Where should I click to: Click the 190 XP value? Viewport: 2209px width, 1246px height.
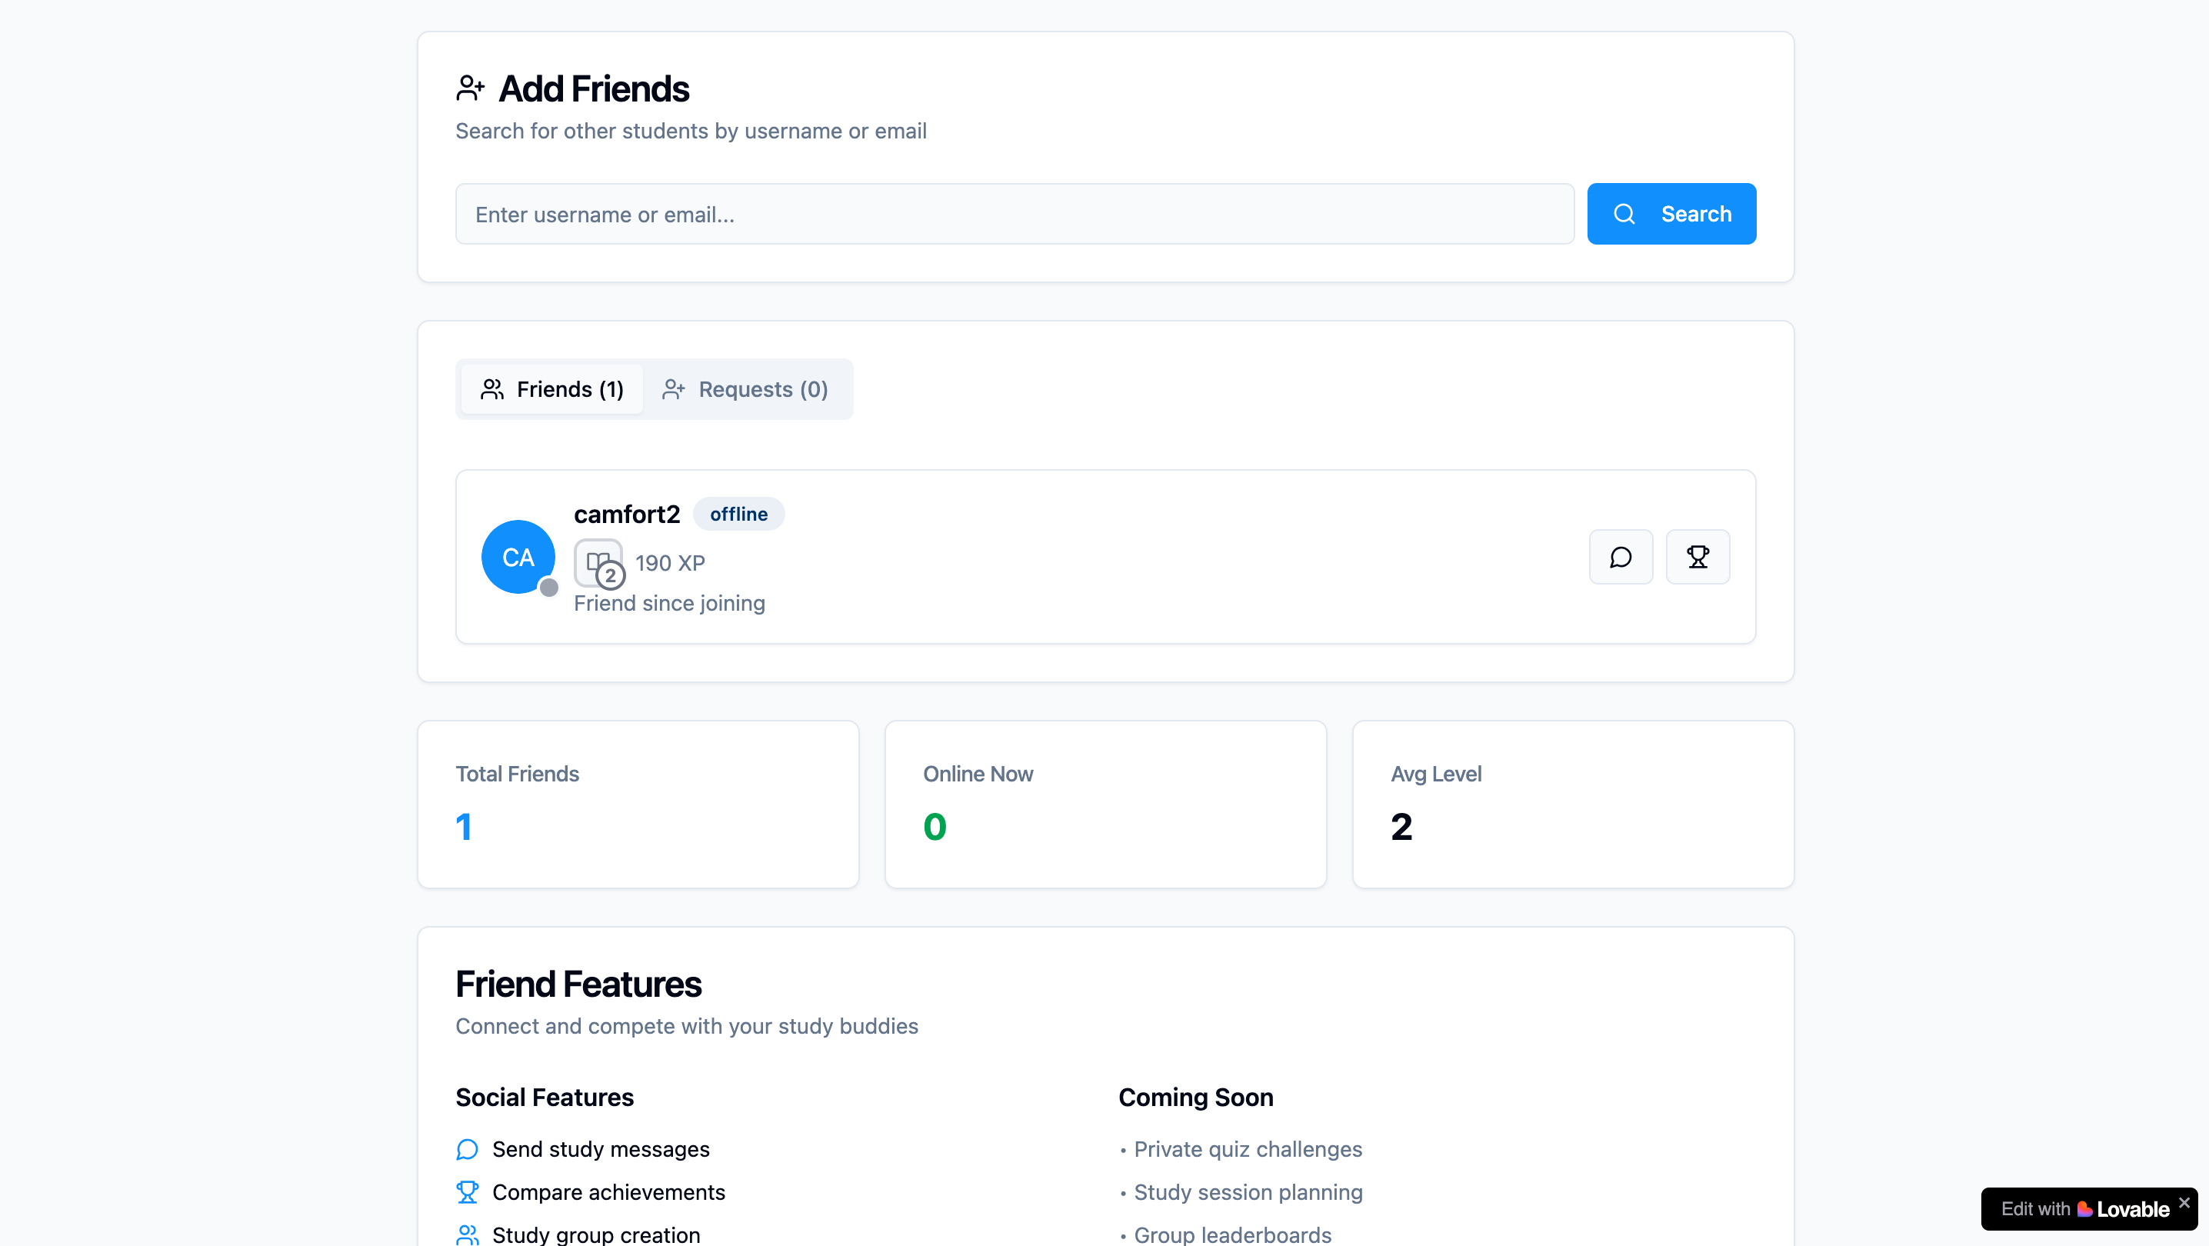click(670, 562)
